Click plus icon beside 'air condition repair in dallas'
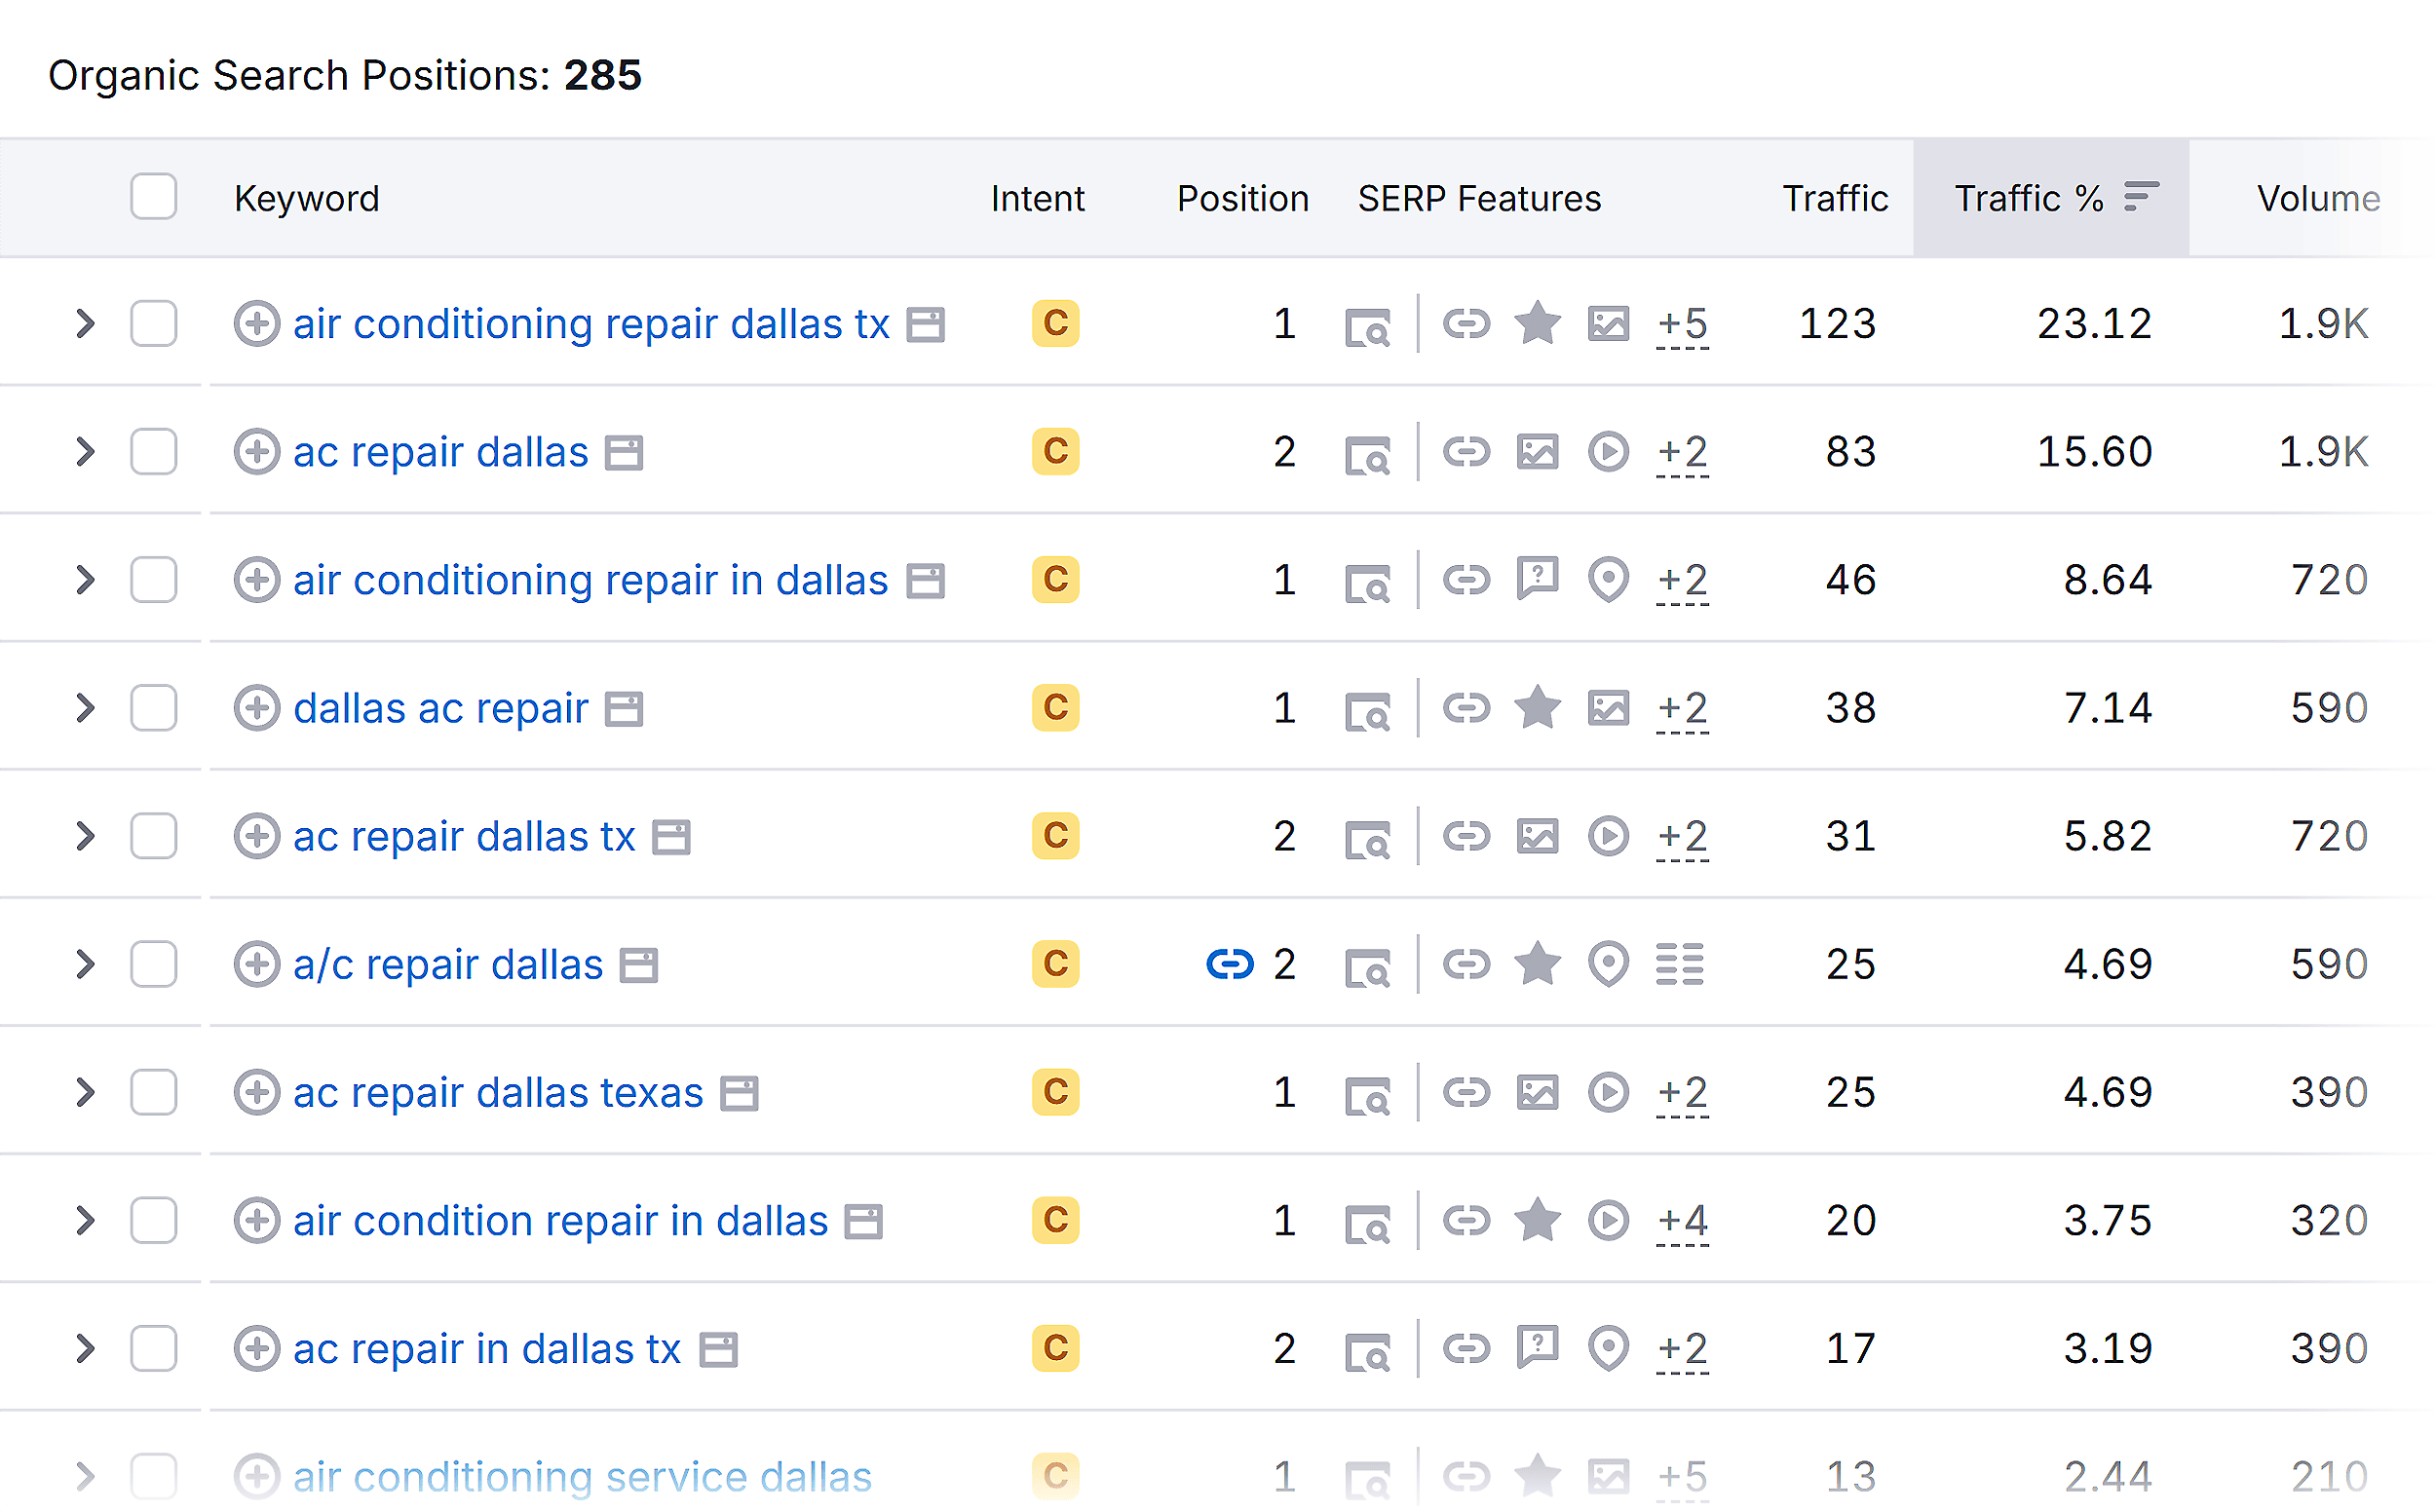 [257, 1221]
